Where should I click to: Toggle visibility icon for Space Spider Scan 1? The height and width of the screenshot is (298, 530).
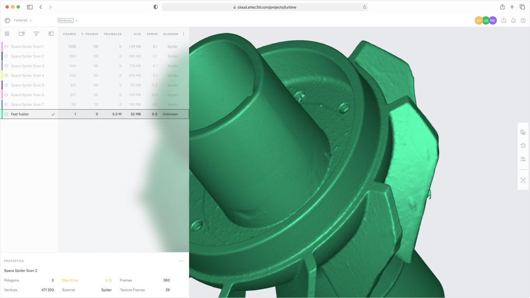(x=6, y=46)
